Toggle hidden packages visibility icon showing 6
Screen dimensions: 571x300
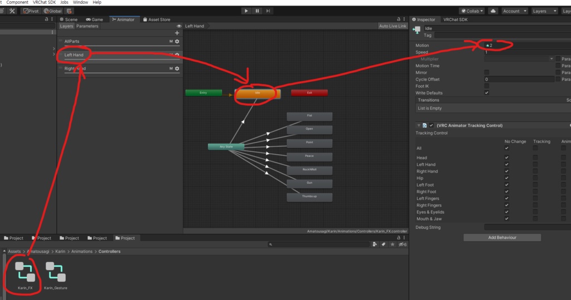[403, 244]
